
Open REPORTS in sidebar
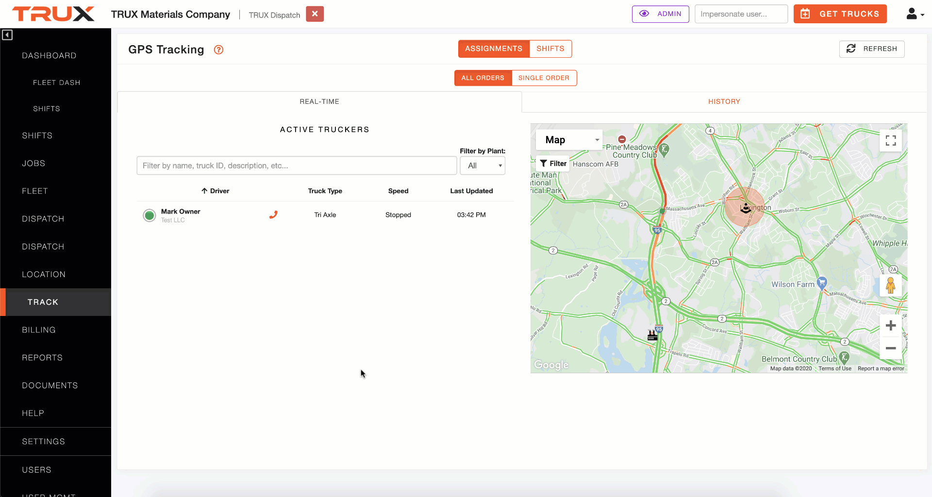(42, 358)
